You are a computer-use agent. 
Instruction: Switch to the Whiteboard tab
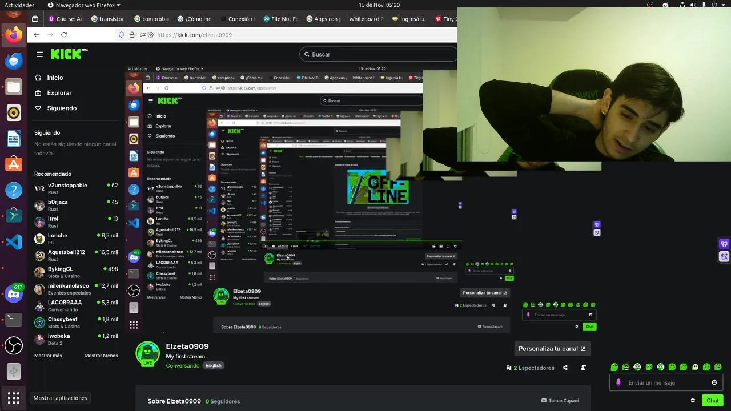(366, 19)
